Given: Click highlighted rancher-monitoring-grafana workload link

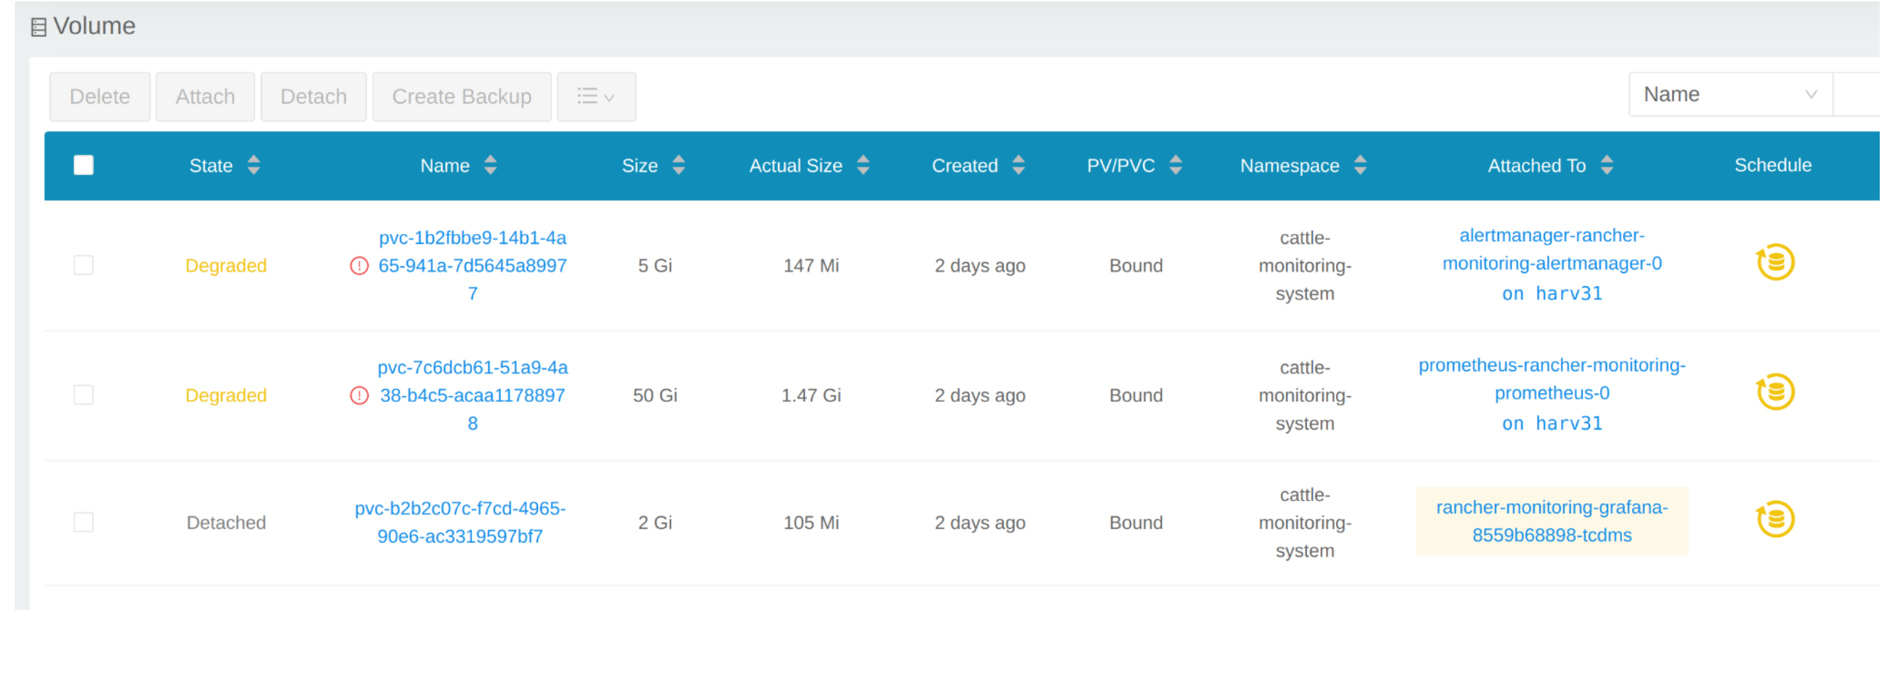Looking at the screenshot, I should (x=1551, y=521).
